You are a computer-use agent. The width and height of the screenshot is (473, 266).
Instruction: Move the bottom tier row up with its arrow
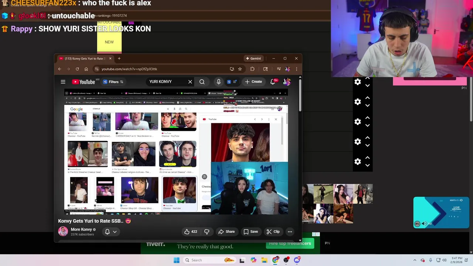[367, 158]
